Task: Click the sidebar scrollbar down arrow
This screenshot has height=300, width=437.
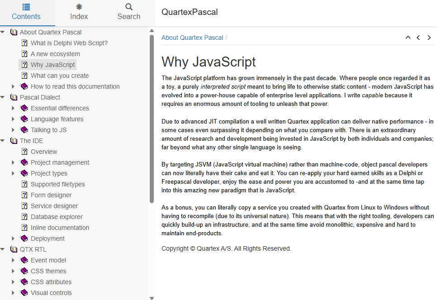Action: coord(152,297)
